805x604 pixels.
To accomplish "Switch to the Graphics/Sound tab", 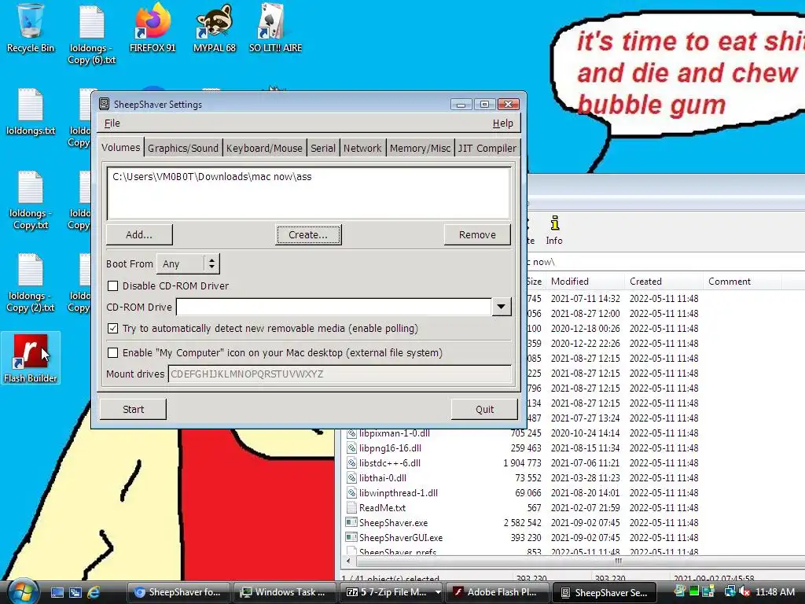I will tap(182, 148).
